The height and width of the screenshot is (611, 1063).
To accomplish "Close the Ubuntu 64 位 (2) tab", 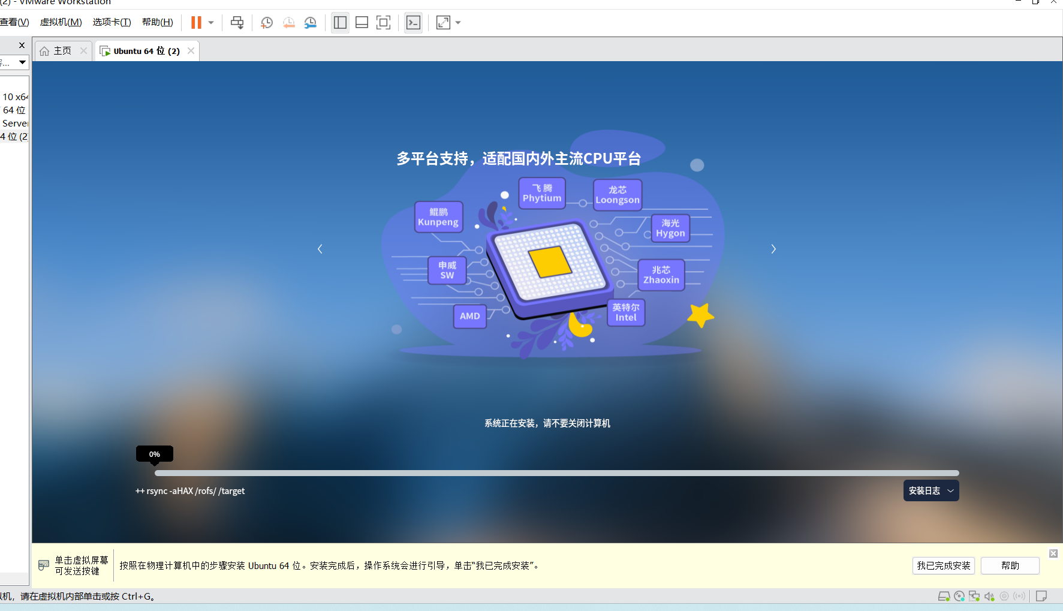I will (191, 51).
